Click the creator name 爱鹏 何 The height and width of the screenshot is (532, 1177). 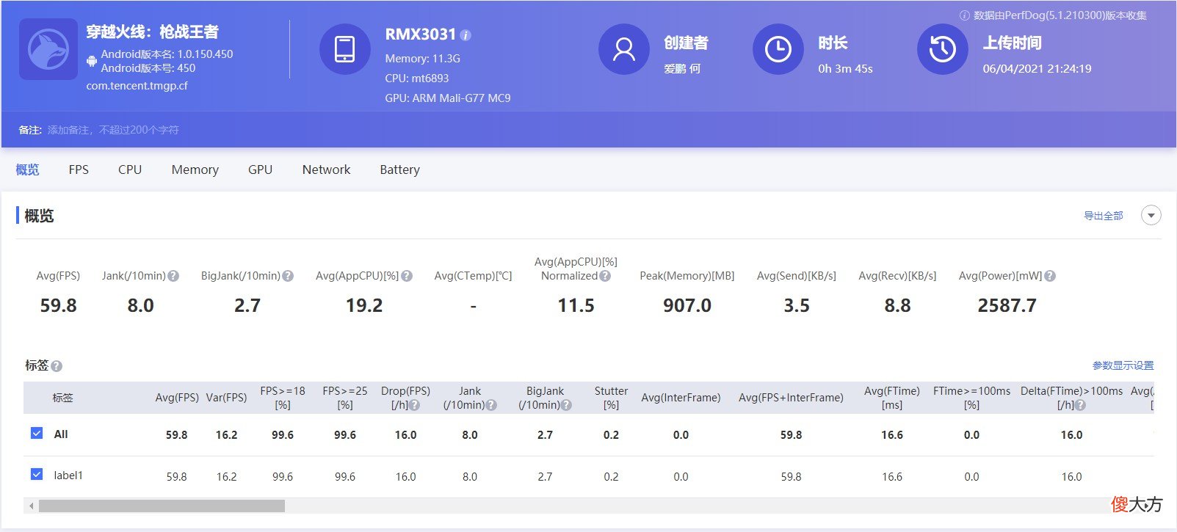pos(682,69)
